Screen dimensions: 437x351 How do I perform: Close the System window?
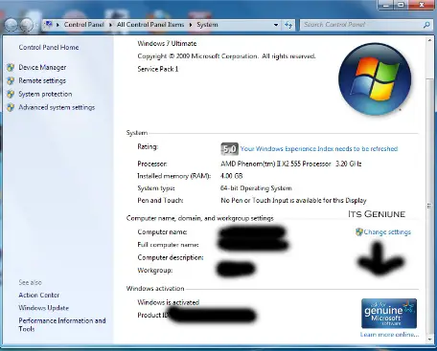[x=422, y=5]
